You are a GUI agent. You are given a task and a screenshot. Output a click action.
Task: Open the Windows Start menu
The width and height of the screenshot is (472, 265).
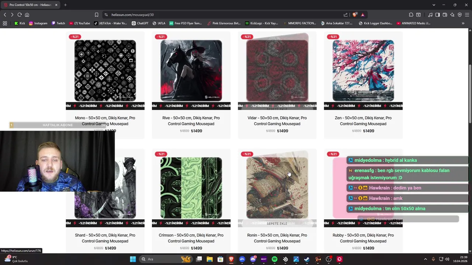pos(133,259)
